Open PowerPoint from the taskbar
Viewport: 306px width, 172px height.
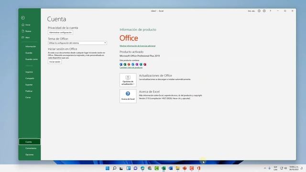(185, 168)
